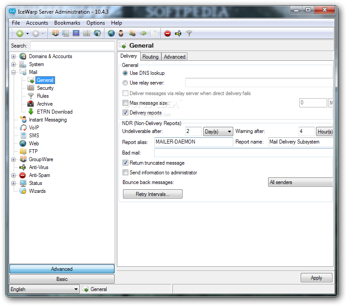Expand the Status tree node
The width and height of the screenshot is (347, 306).
pyautogui.click(x=14, y=183)
